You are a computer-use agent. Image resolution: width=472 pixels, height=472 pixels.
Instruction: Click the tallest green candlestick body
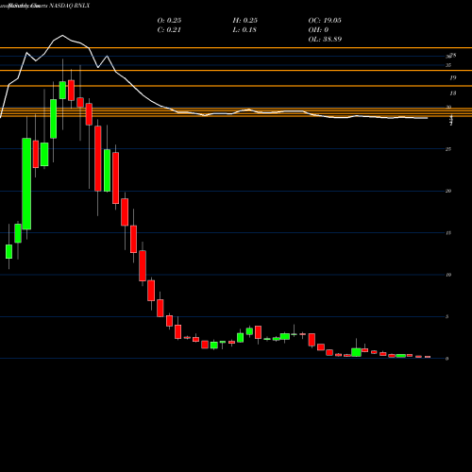26,184
